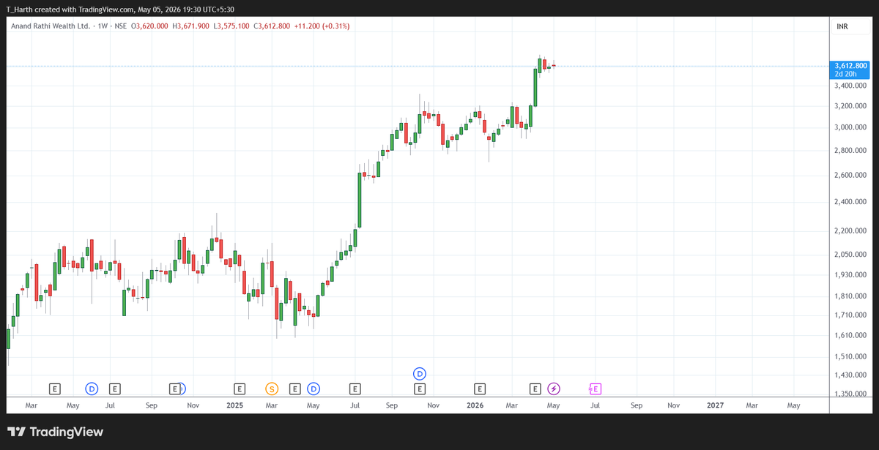Select the raised D marker near Nov 2025

pos(420,373)
